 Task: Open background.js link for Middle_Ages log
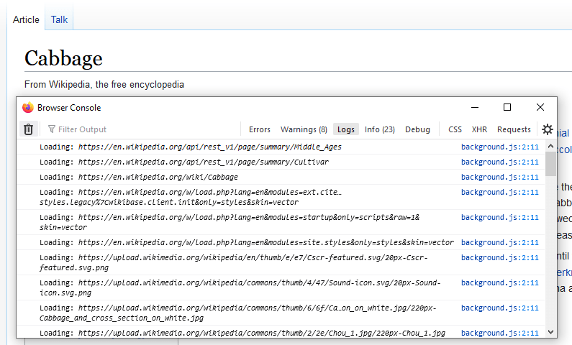click(499, 147)
